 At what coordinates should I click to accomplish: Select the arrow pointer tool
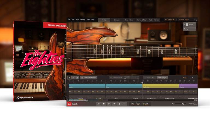point(69,78)
